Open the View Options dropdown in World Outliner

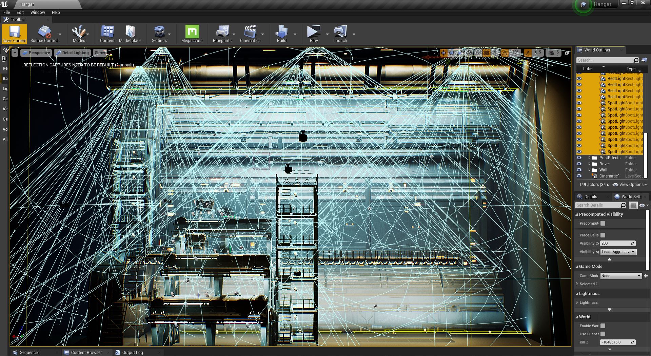[x=630, y=185]
